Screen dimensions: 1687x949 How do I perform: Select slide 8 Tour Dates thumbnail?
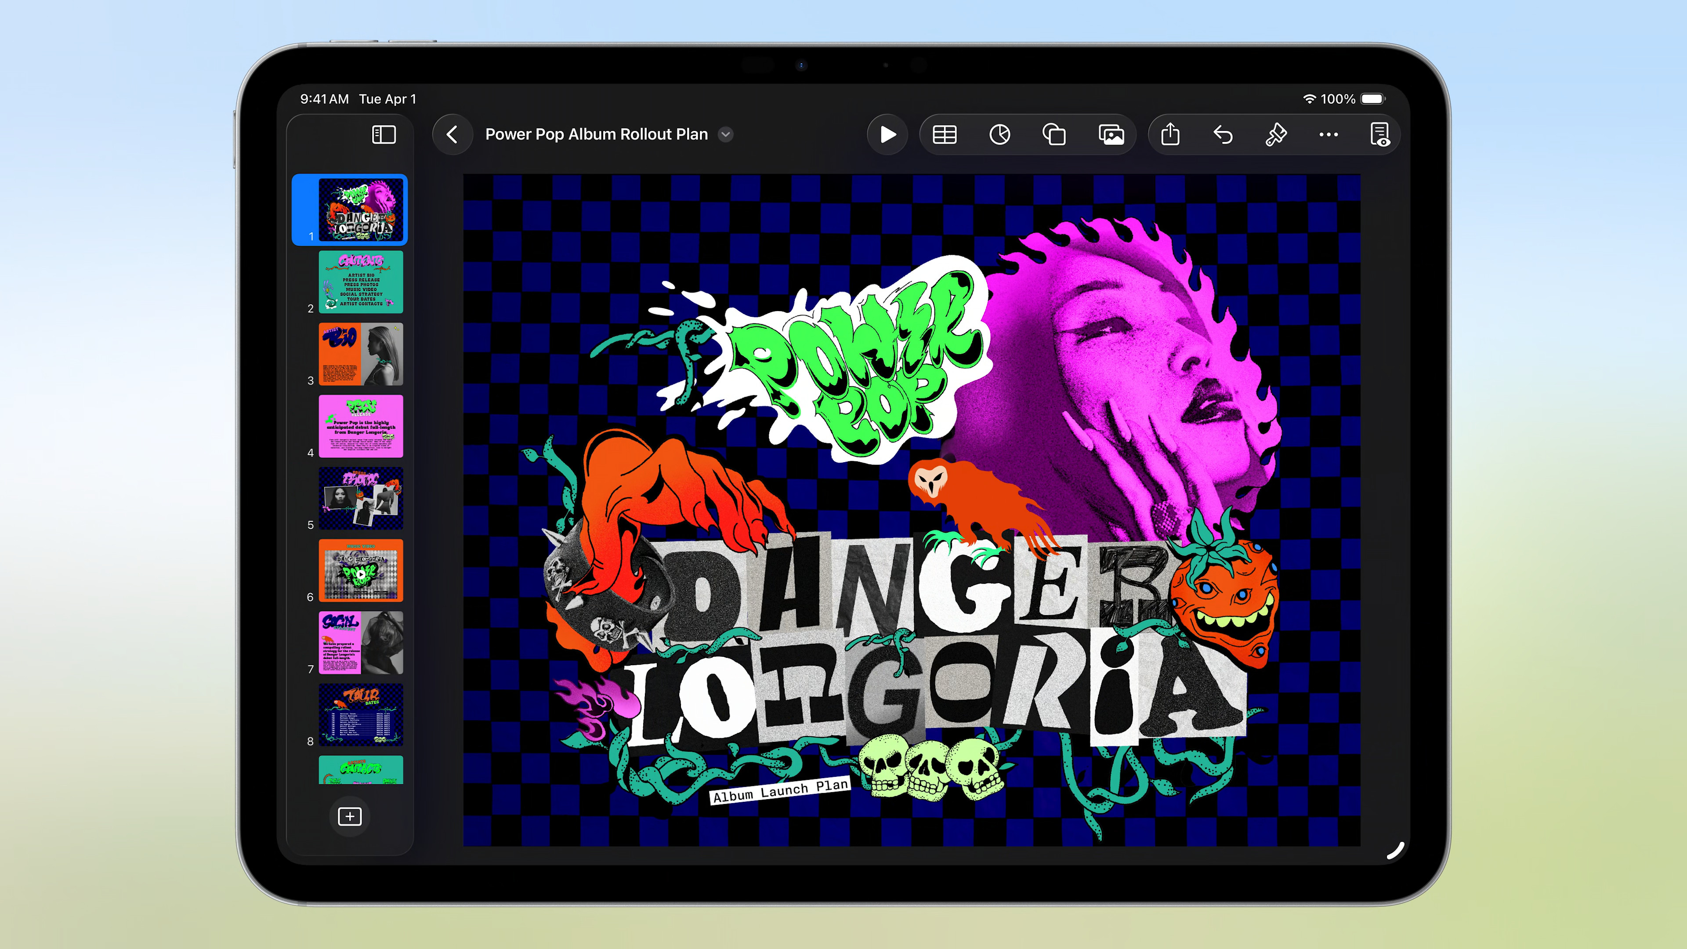[361, 714]
